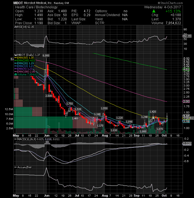Click the Options value no
This screenshot has width=194, height=198.
(x=126, y=11)
